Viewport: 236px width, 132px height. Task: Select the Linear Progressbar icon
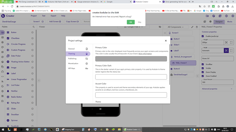pyautogui.click(x=8, y=79)
